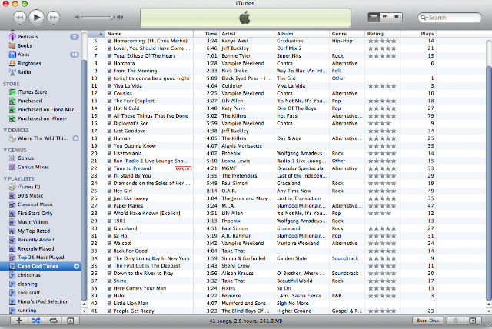
Task: Select Fiona's iPod Selection playlist
Action: point(43,301)
